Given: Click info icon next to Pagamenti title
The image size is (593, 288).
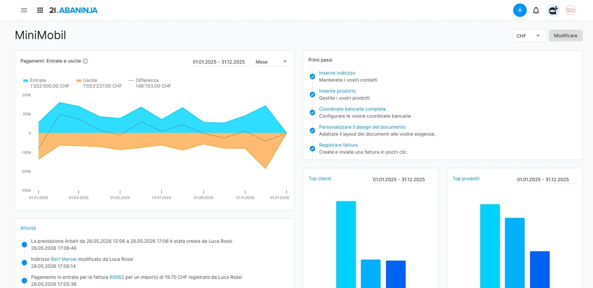Looking at the screenshot, I should coord(85,61).
